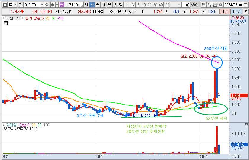Click the orange 20 moving average legend
Image resolution: width=249 pixels, height=160 pixels.
(48, 18)
